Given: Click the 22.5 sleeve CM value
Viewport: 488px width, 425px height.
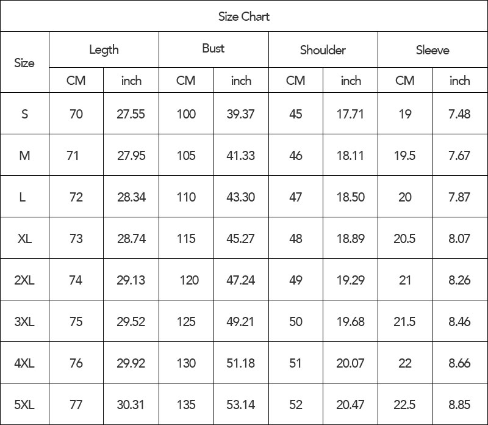Looking at the screenshot, I should tap(405, 404).
